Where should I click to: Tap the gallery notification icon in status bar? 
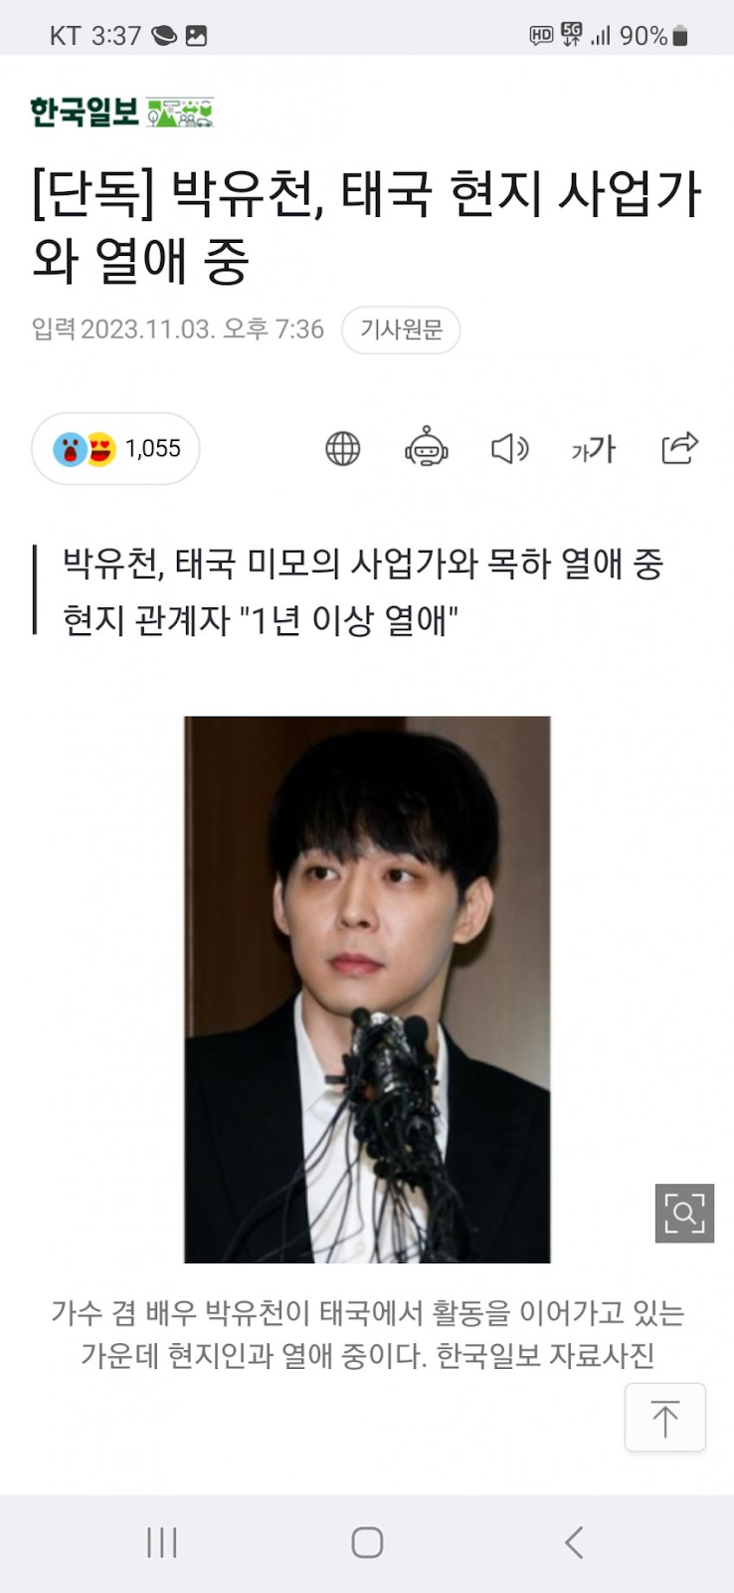click(196, 36)
